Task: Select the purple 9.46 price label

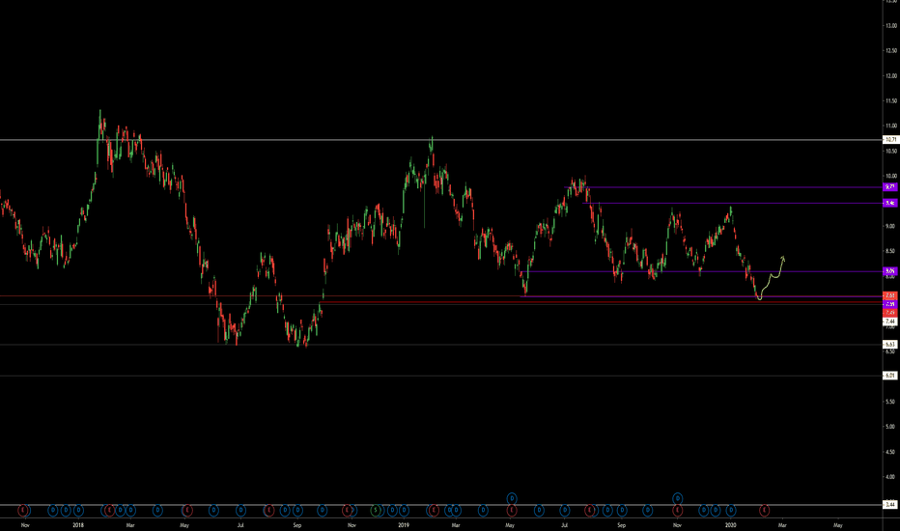Action: [890, 203]
